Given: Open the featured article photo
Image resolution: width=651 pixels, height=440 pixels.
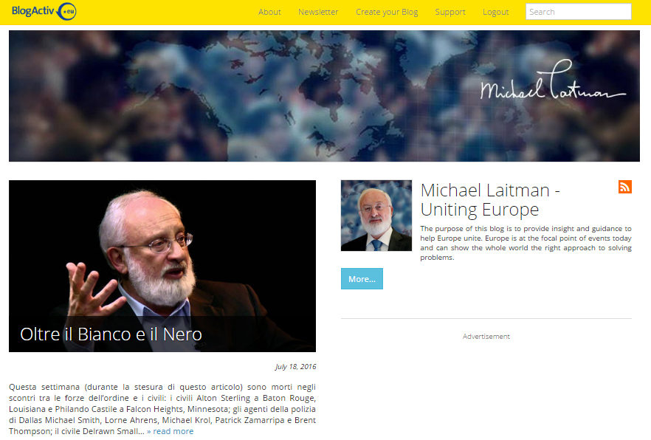Looking at the screenshot, I should 162,266.
